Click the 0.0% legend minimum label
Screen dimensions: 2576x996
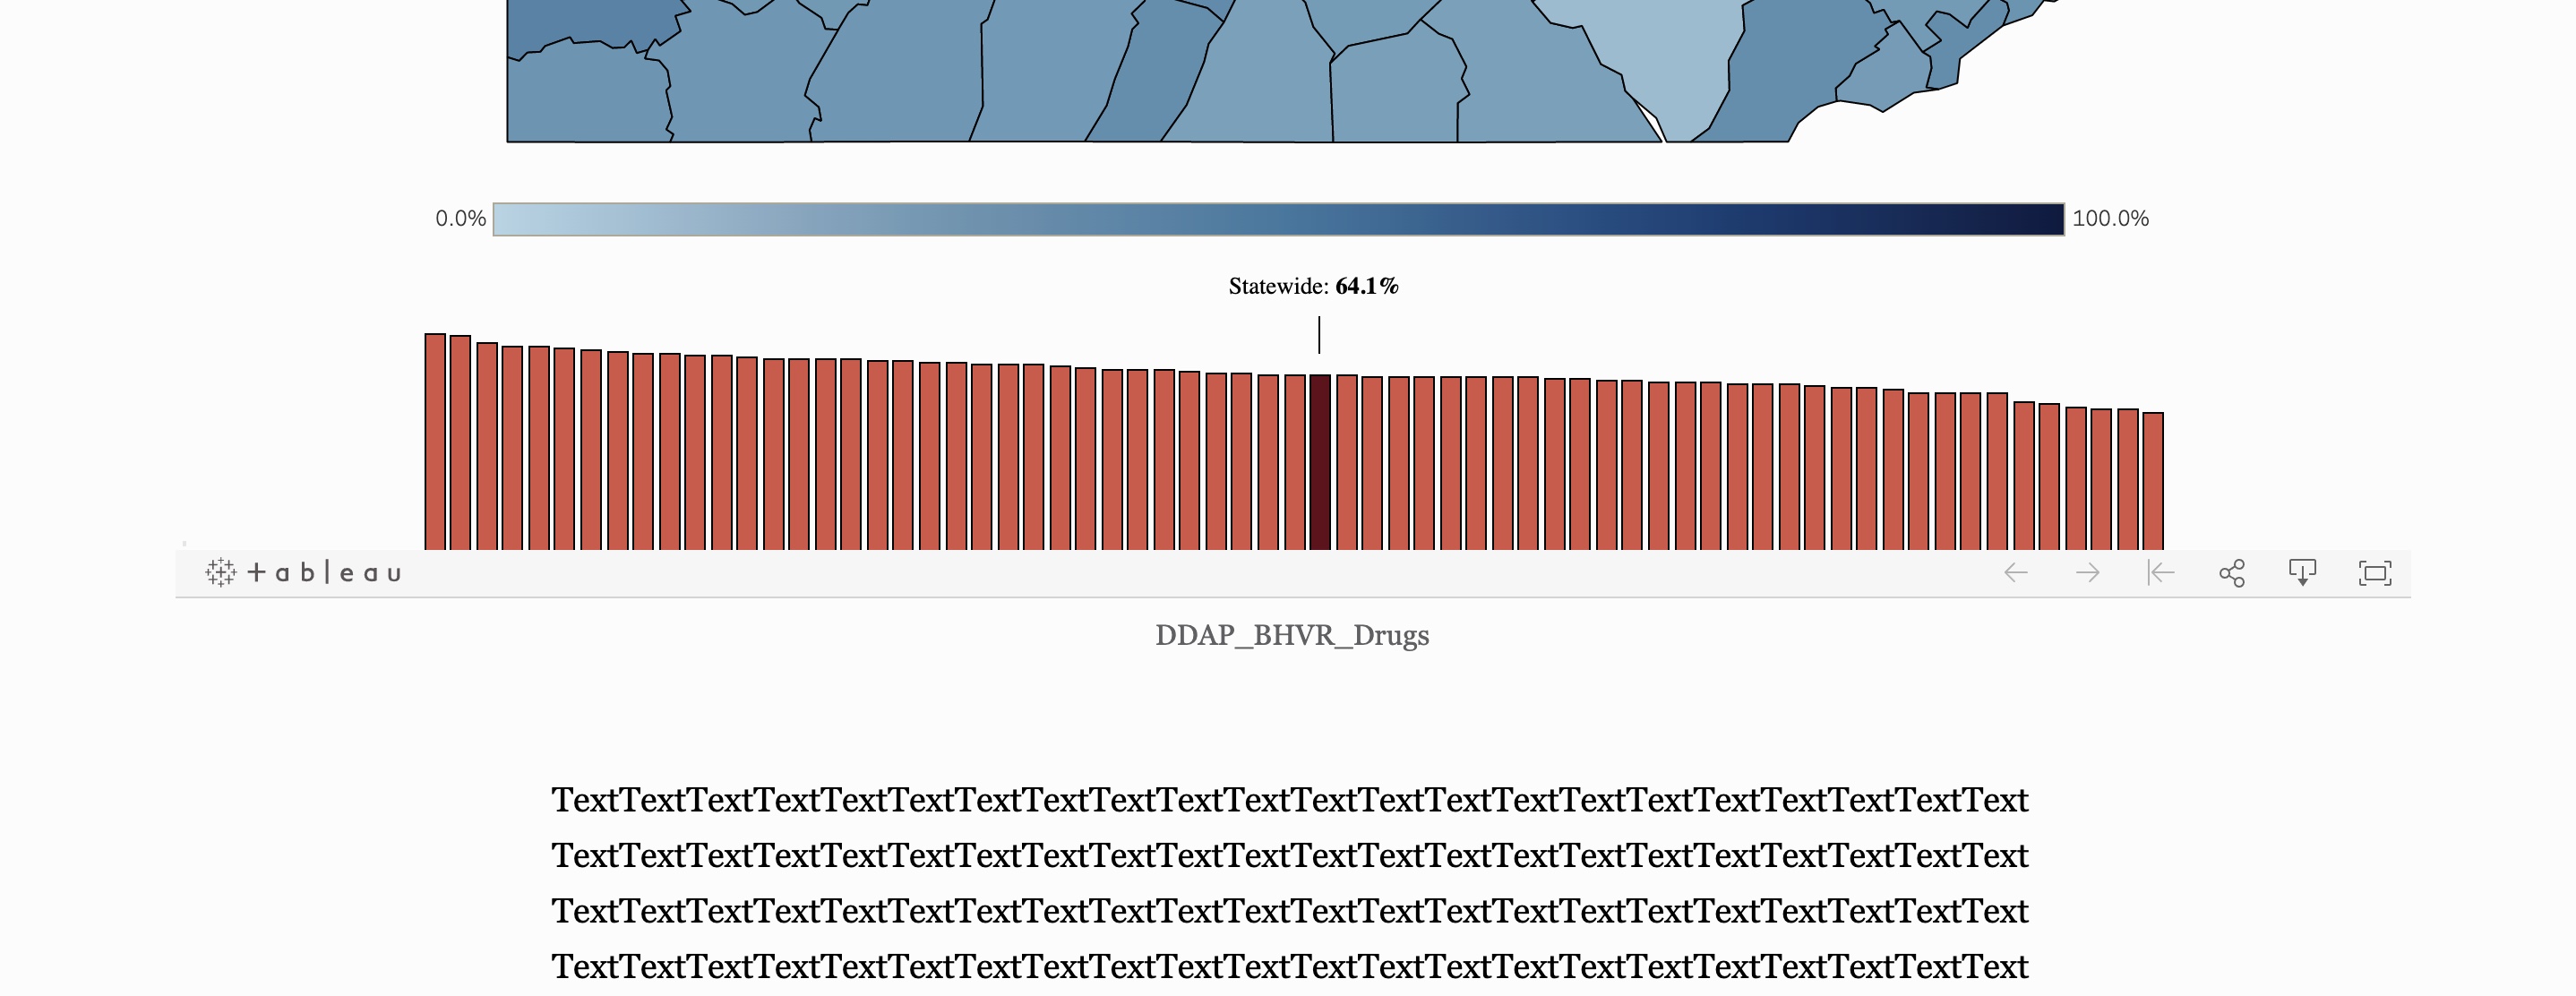pos(460,219)
